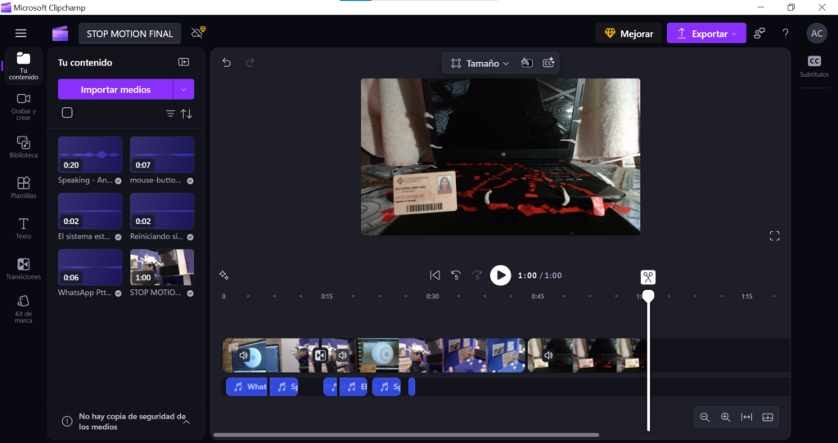Click the horizontal timeline scrollbar

click(x=406, y=436)
